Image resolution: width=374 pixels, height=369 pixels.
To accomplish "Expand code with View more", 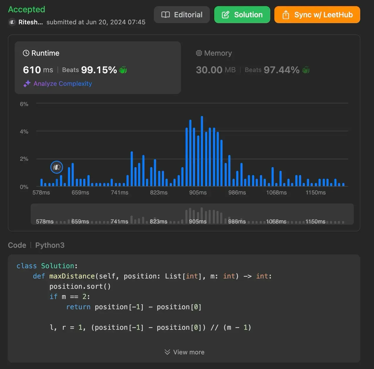I will click(188, 352).
